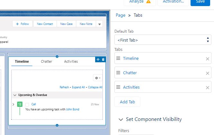Collapse the Upcoming & Overdue section
Viewport: 214px width, 135px height.
[15, 95]
